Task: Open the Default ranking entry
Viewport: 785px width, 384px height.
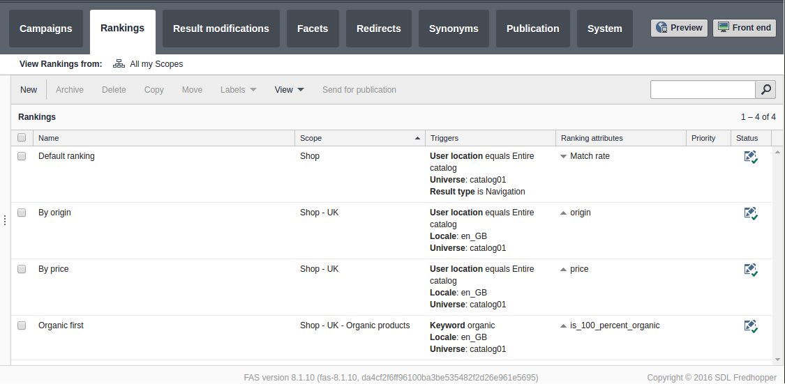Action: click(66, 156)
